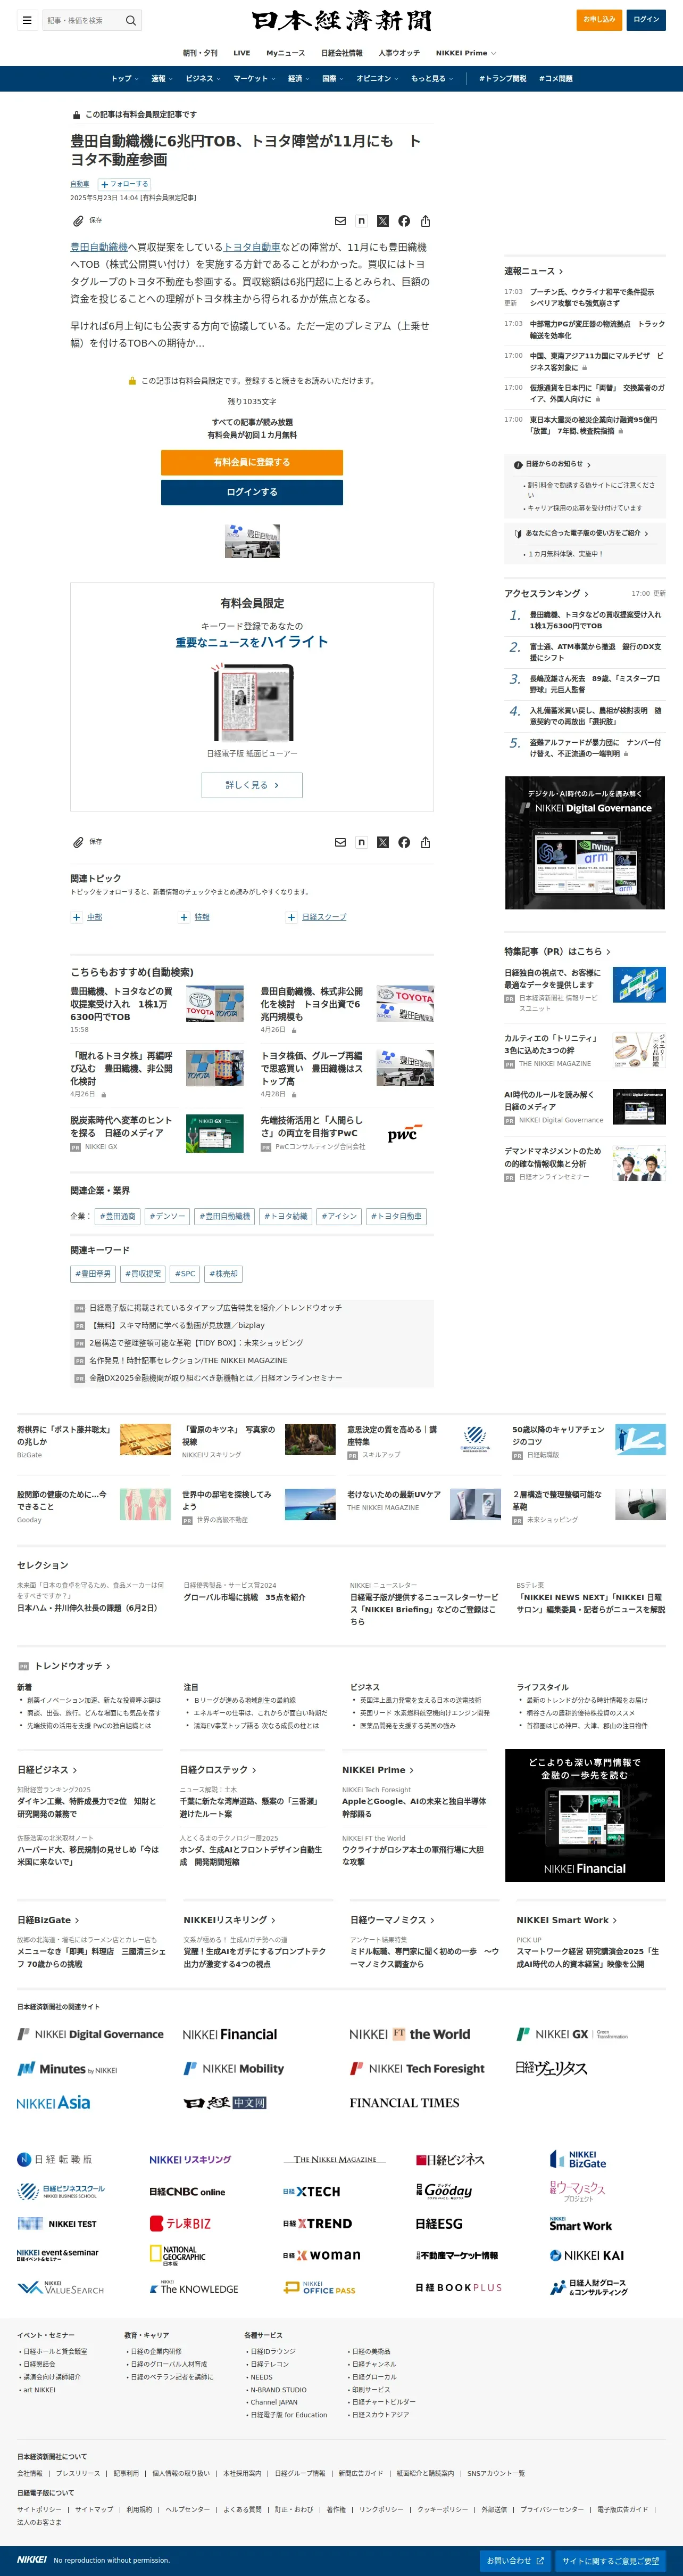The image size is (683, 2576).
Task: Share to Facebook icon under the headline
Action: [x=403, y=221]
